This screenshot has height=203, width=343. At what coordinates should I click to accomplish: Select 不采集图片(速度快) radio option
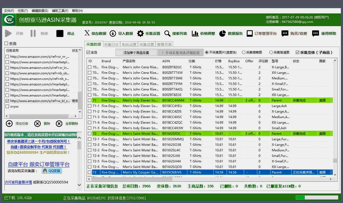coord(207,52)
